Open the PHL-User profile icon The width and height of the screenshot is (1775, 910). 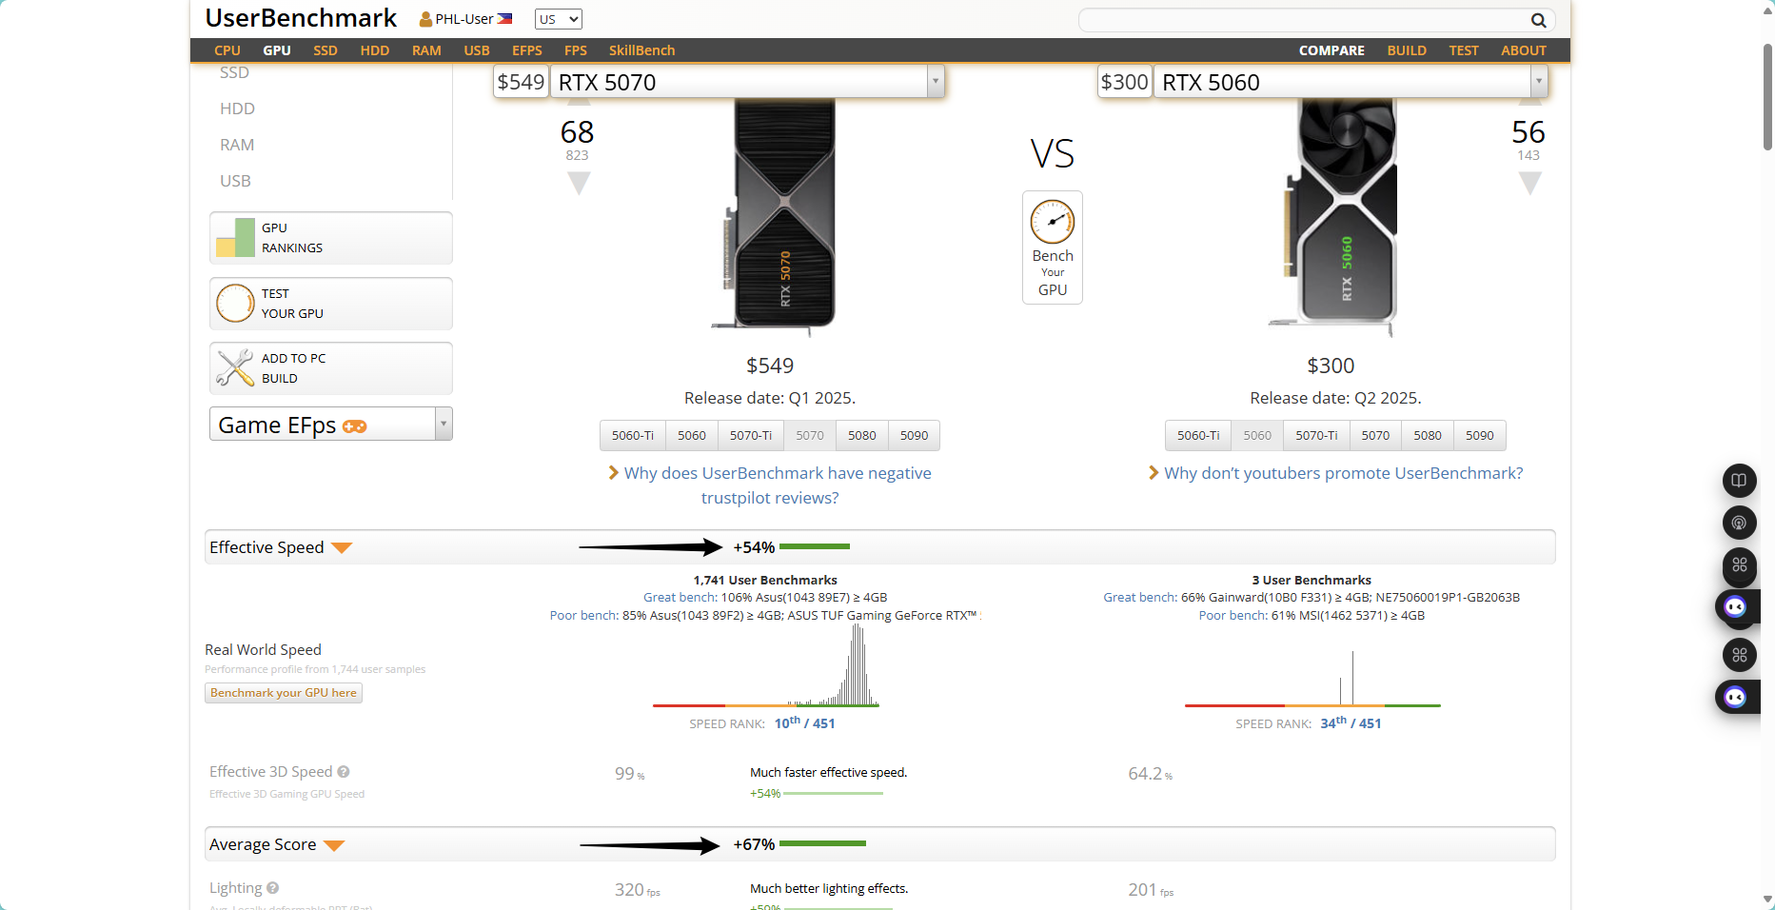425,19
